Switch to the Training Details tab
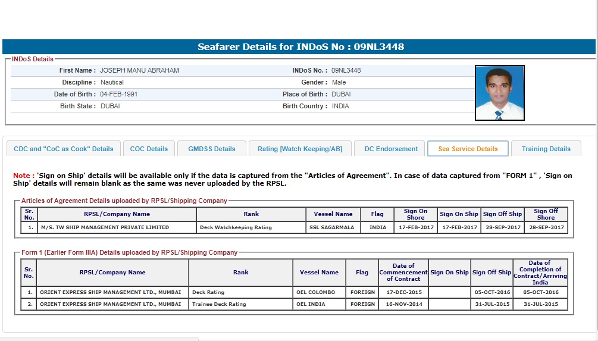 546,149
